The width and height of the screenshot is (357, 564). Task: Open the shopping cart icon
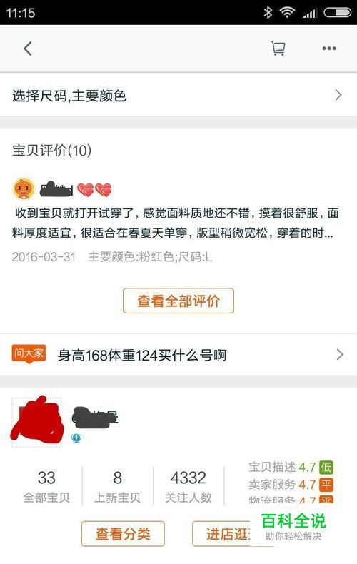tap(278, 49)
